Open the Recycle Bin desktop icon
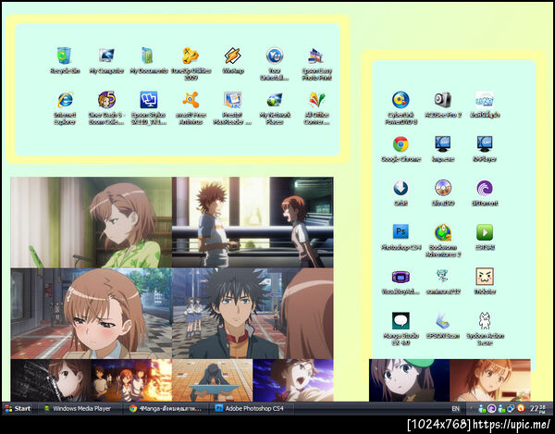Viewport: 555px width, 434px height. pos(65,56)
